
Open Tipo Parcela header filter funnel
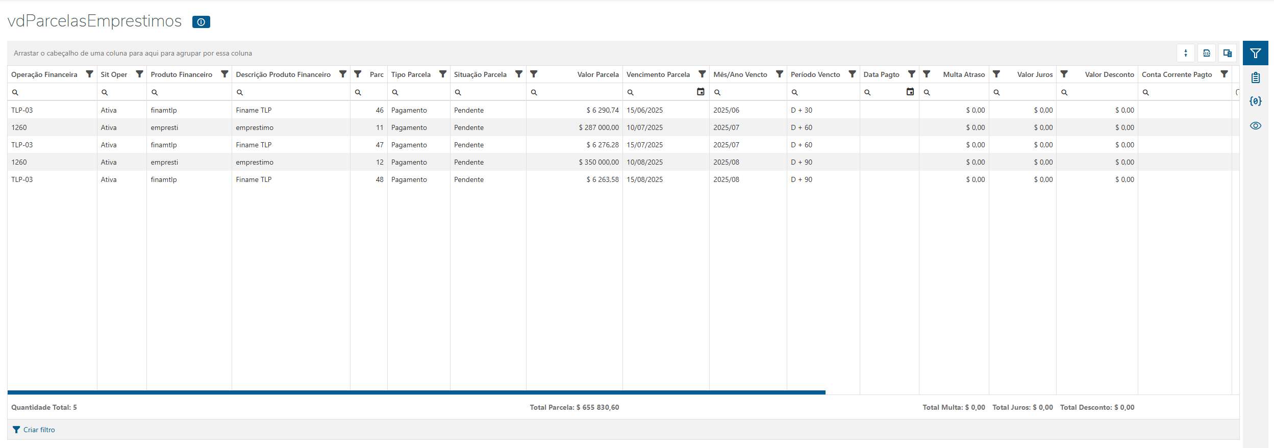(442, 74)
